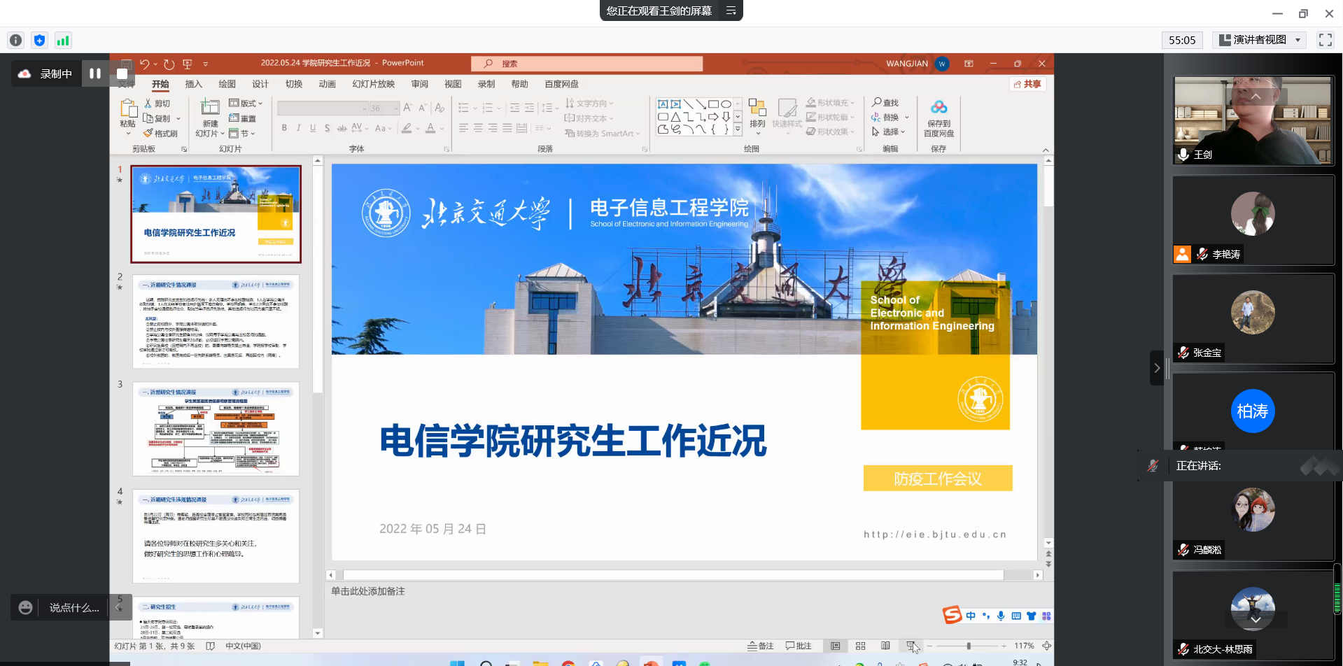Toggle center text alignment
This screenshot has height=666, width=1343.
(478, 128)
